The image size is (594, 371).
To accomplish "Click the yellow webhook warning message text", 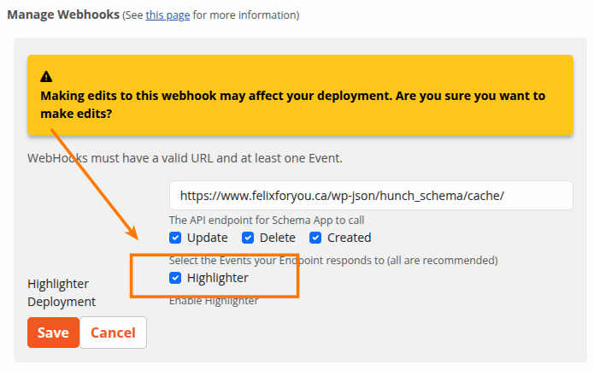I will (293, 104).
